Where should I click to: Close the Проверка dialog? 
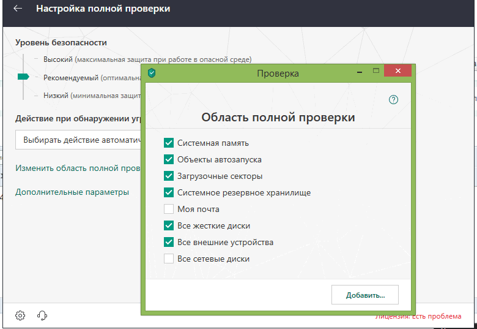(x=398, y=72)
